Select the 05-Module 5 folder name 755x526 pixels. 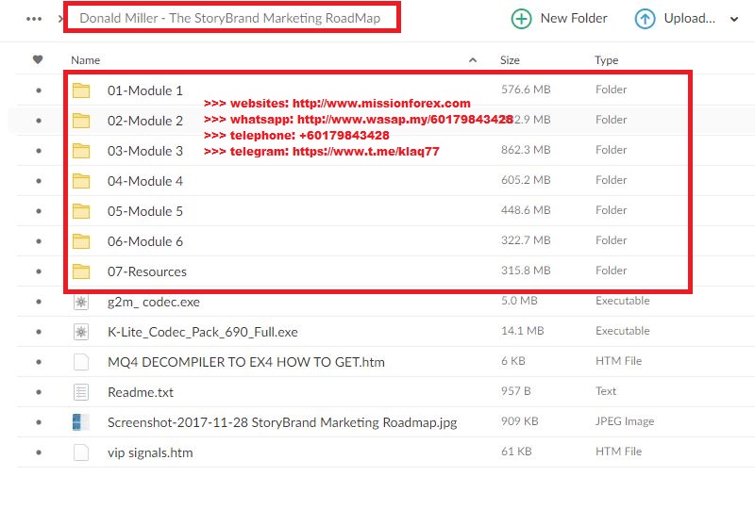pyautogui.click(x=145, y=211)
